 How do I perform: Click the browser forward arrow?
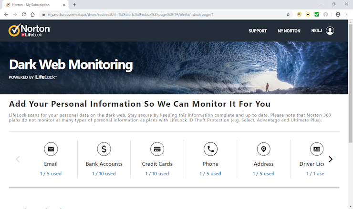coord(15,14)
